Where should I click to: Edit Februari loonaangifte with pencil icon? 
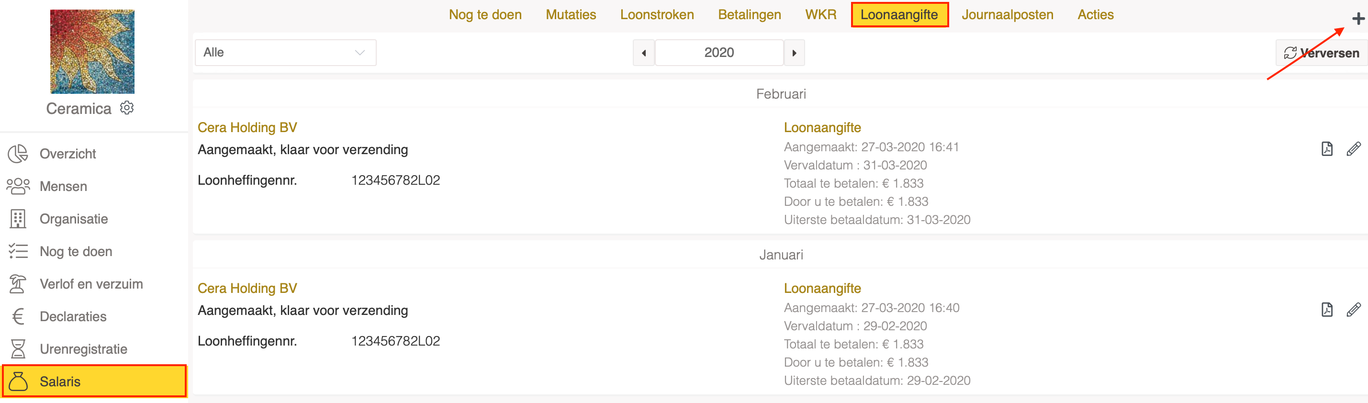point(1354,149)
